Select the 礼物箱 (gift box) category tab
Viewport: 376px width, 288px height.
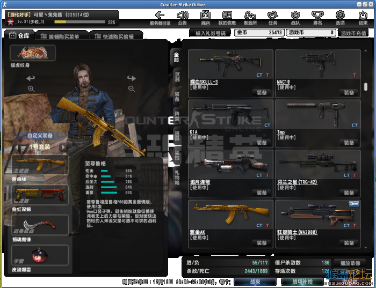point(177,178)
